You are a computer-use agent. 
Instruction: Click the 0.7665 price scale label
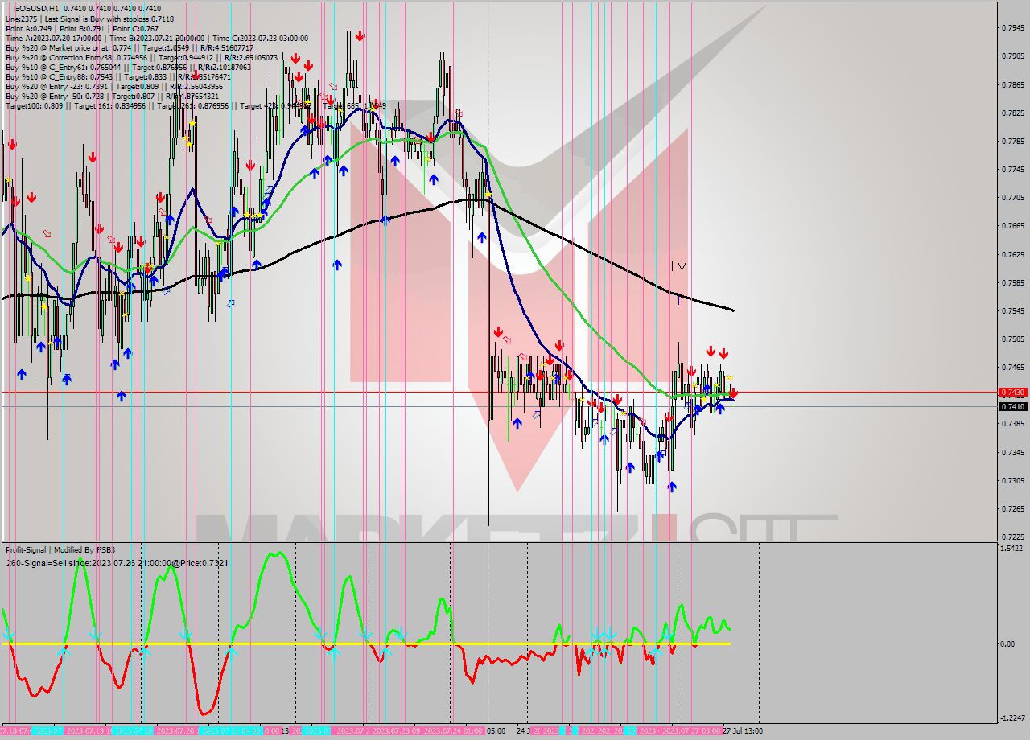1013,226
